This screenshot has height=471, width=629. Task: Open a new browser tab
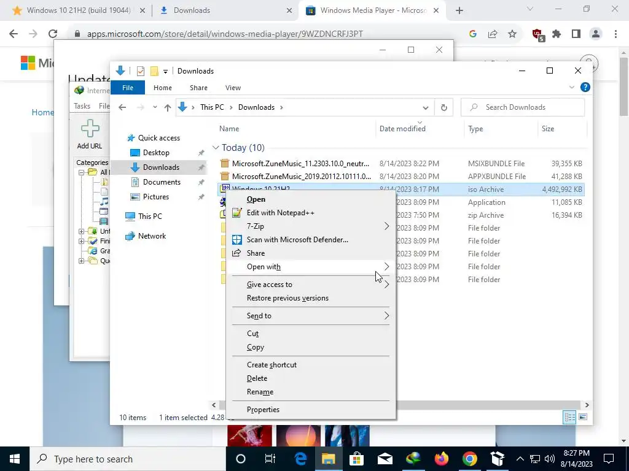pyautogui.click(x=459, y=11)
